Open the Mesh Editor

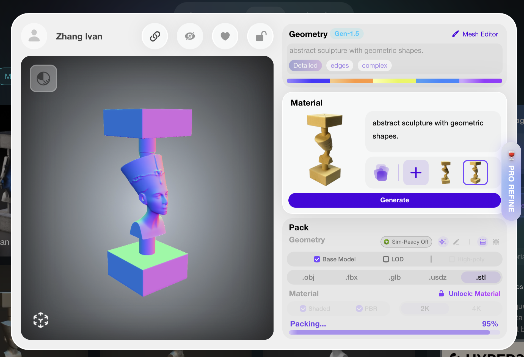point(475,34)
